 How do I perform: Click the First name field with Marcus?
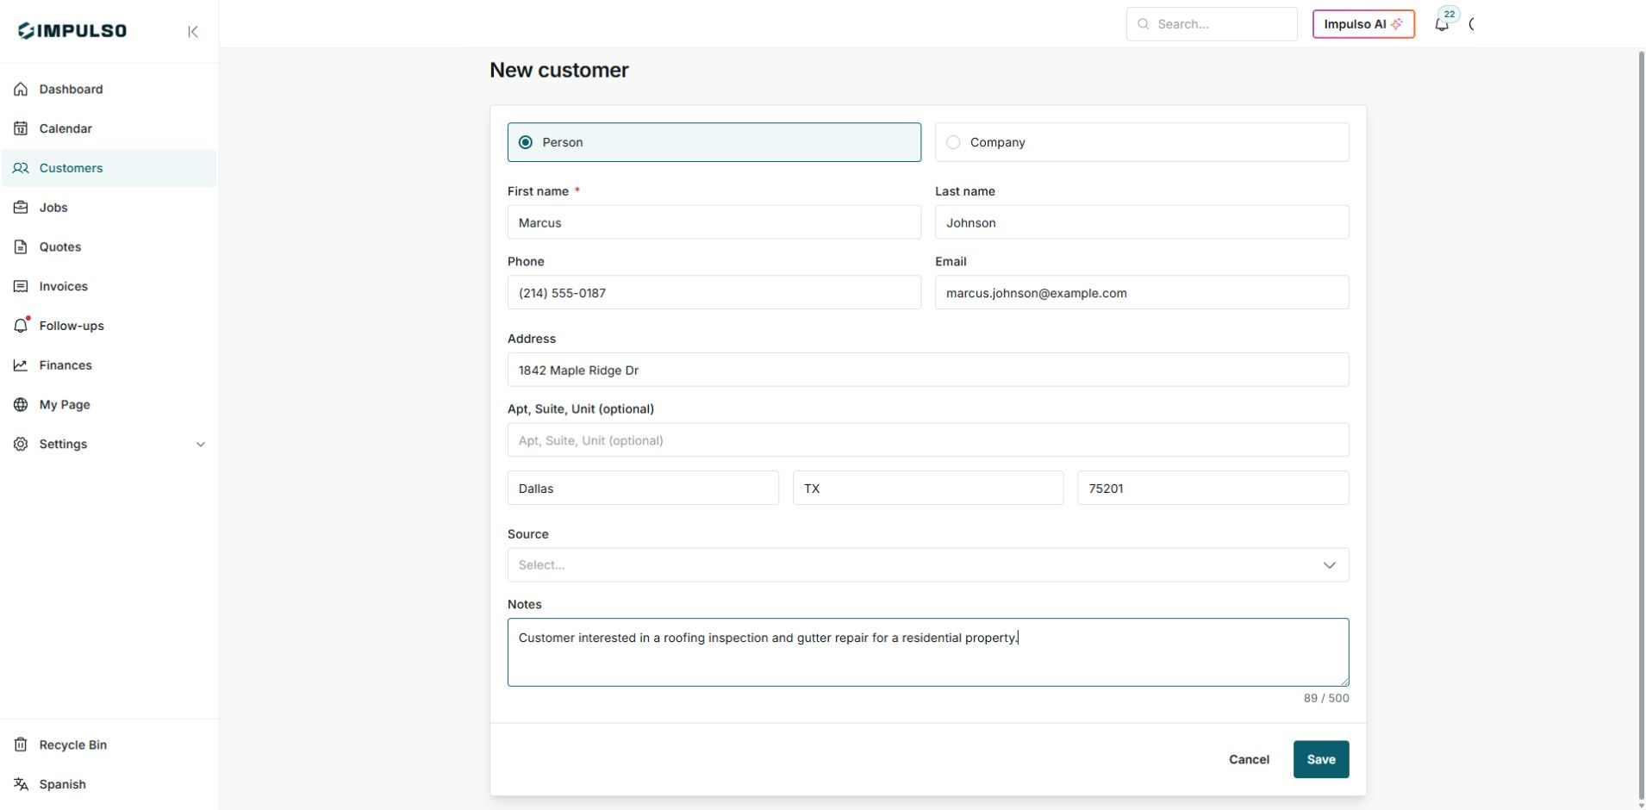(714, 222)
